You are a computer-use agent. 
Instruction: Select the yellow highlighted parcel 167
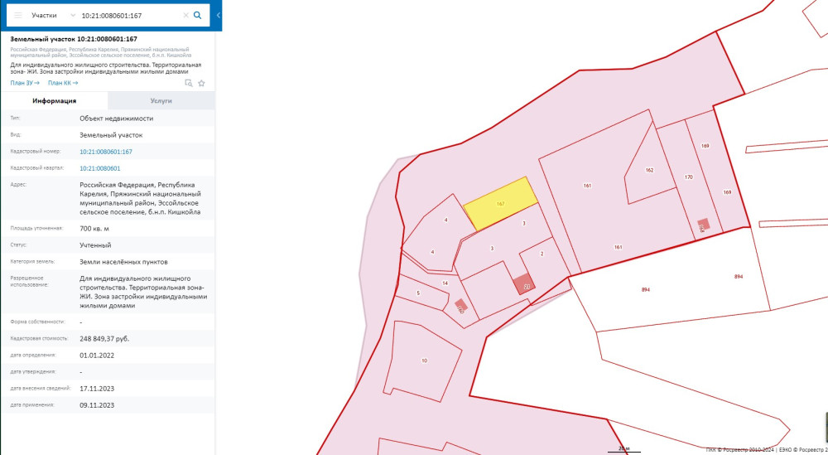[x=499, y=204]
